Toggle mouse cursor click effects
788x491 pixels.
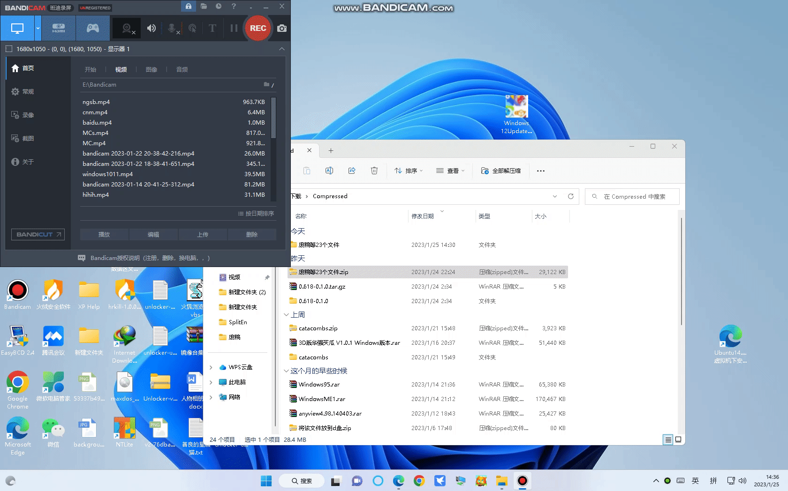[192, 29]
